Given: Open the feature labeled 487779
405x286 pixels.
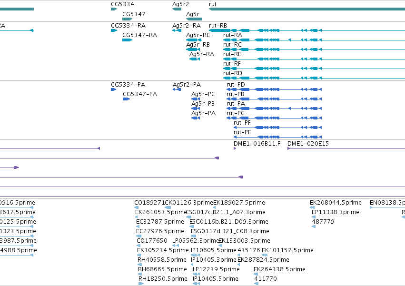Looking at the screenshot, I should [314, 227].
